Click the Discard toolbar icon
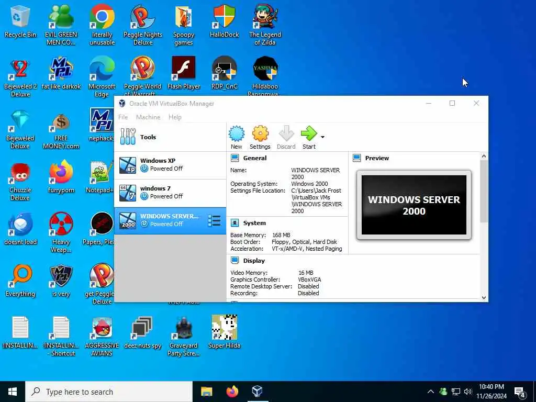Screen dimensions: 536x402 pos(286,137)
